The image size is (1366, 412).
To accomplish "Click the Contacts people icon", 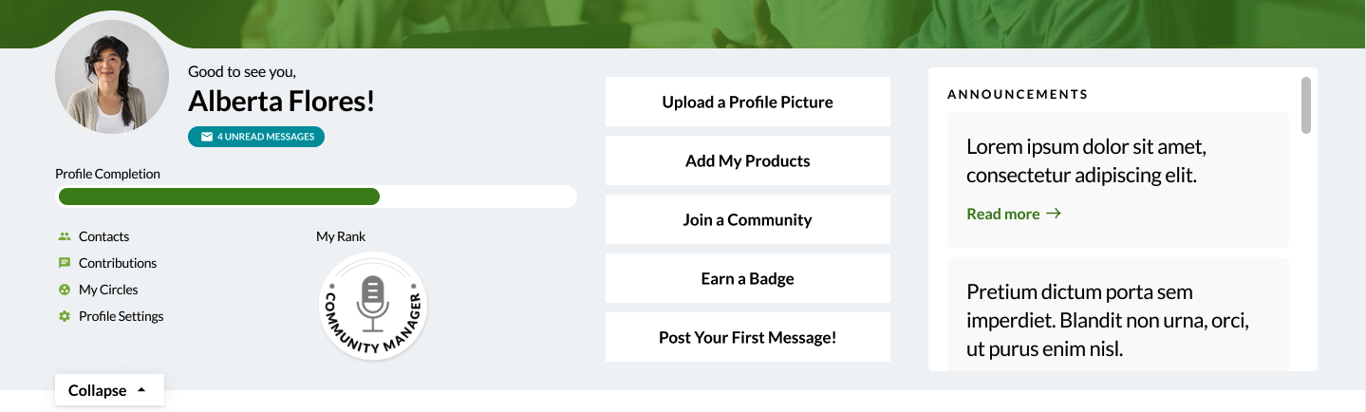I will pyautogui.click(x=65, y=236).
